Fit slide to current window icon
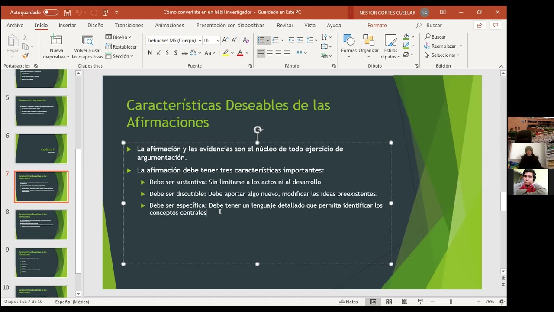This screenshot has height=312, width=554. (x=502, y=302)
